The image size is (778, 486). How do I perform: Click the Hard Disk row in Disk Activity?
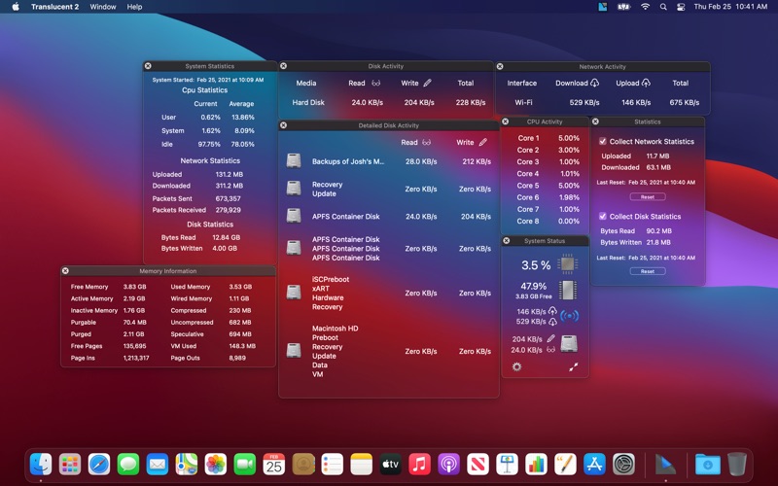(x=388, y=103)
